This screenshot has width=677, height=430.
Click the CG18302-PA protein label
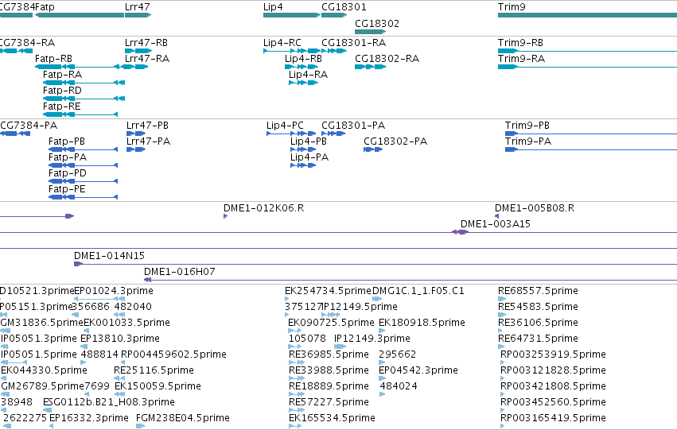coord(395,141)
